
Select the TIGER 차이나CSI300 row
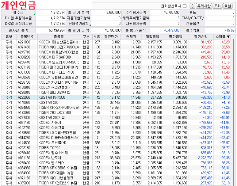point(117,112)
